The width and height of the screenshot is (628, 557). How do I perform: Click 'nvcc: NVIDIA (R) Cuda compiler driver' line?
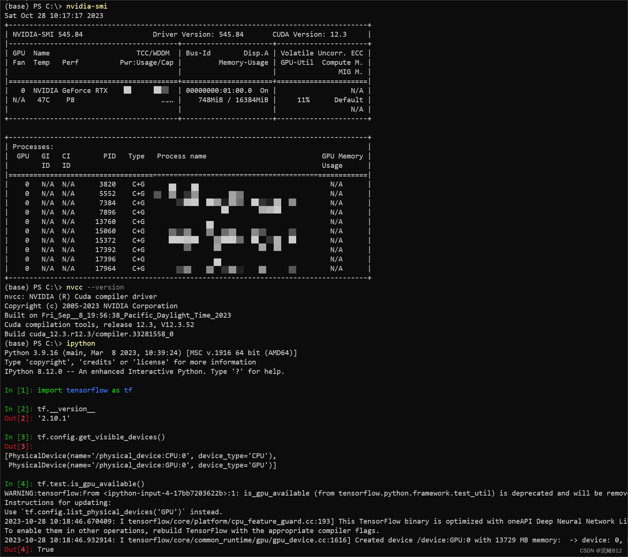pyautogui.click(x=81, y=297)
